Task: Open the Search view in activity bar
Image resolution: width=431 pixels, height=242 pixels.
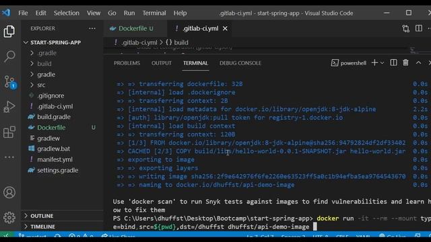Action: tap(9, 56)
